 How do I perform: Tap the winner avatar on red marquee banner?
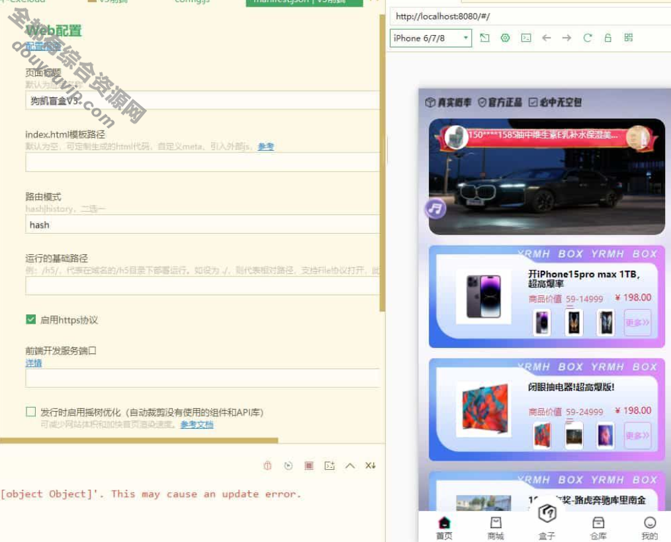tap(456, 136)
